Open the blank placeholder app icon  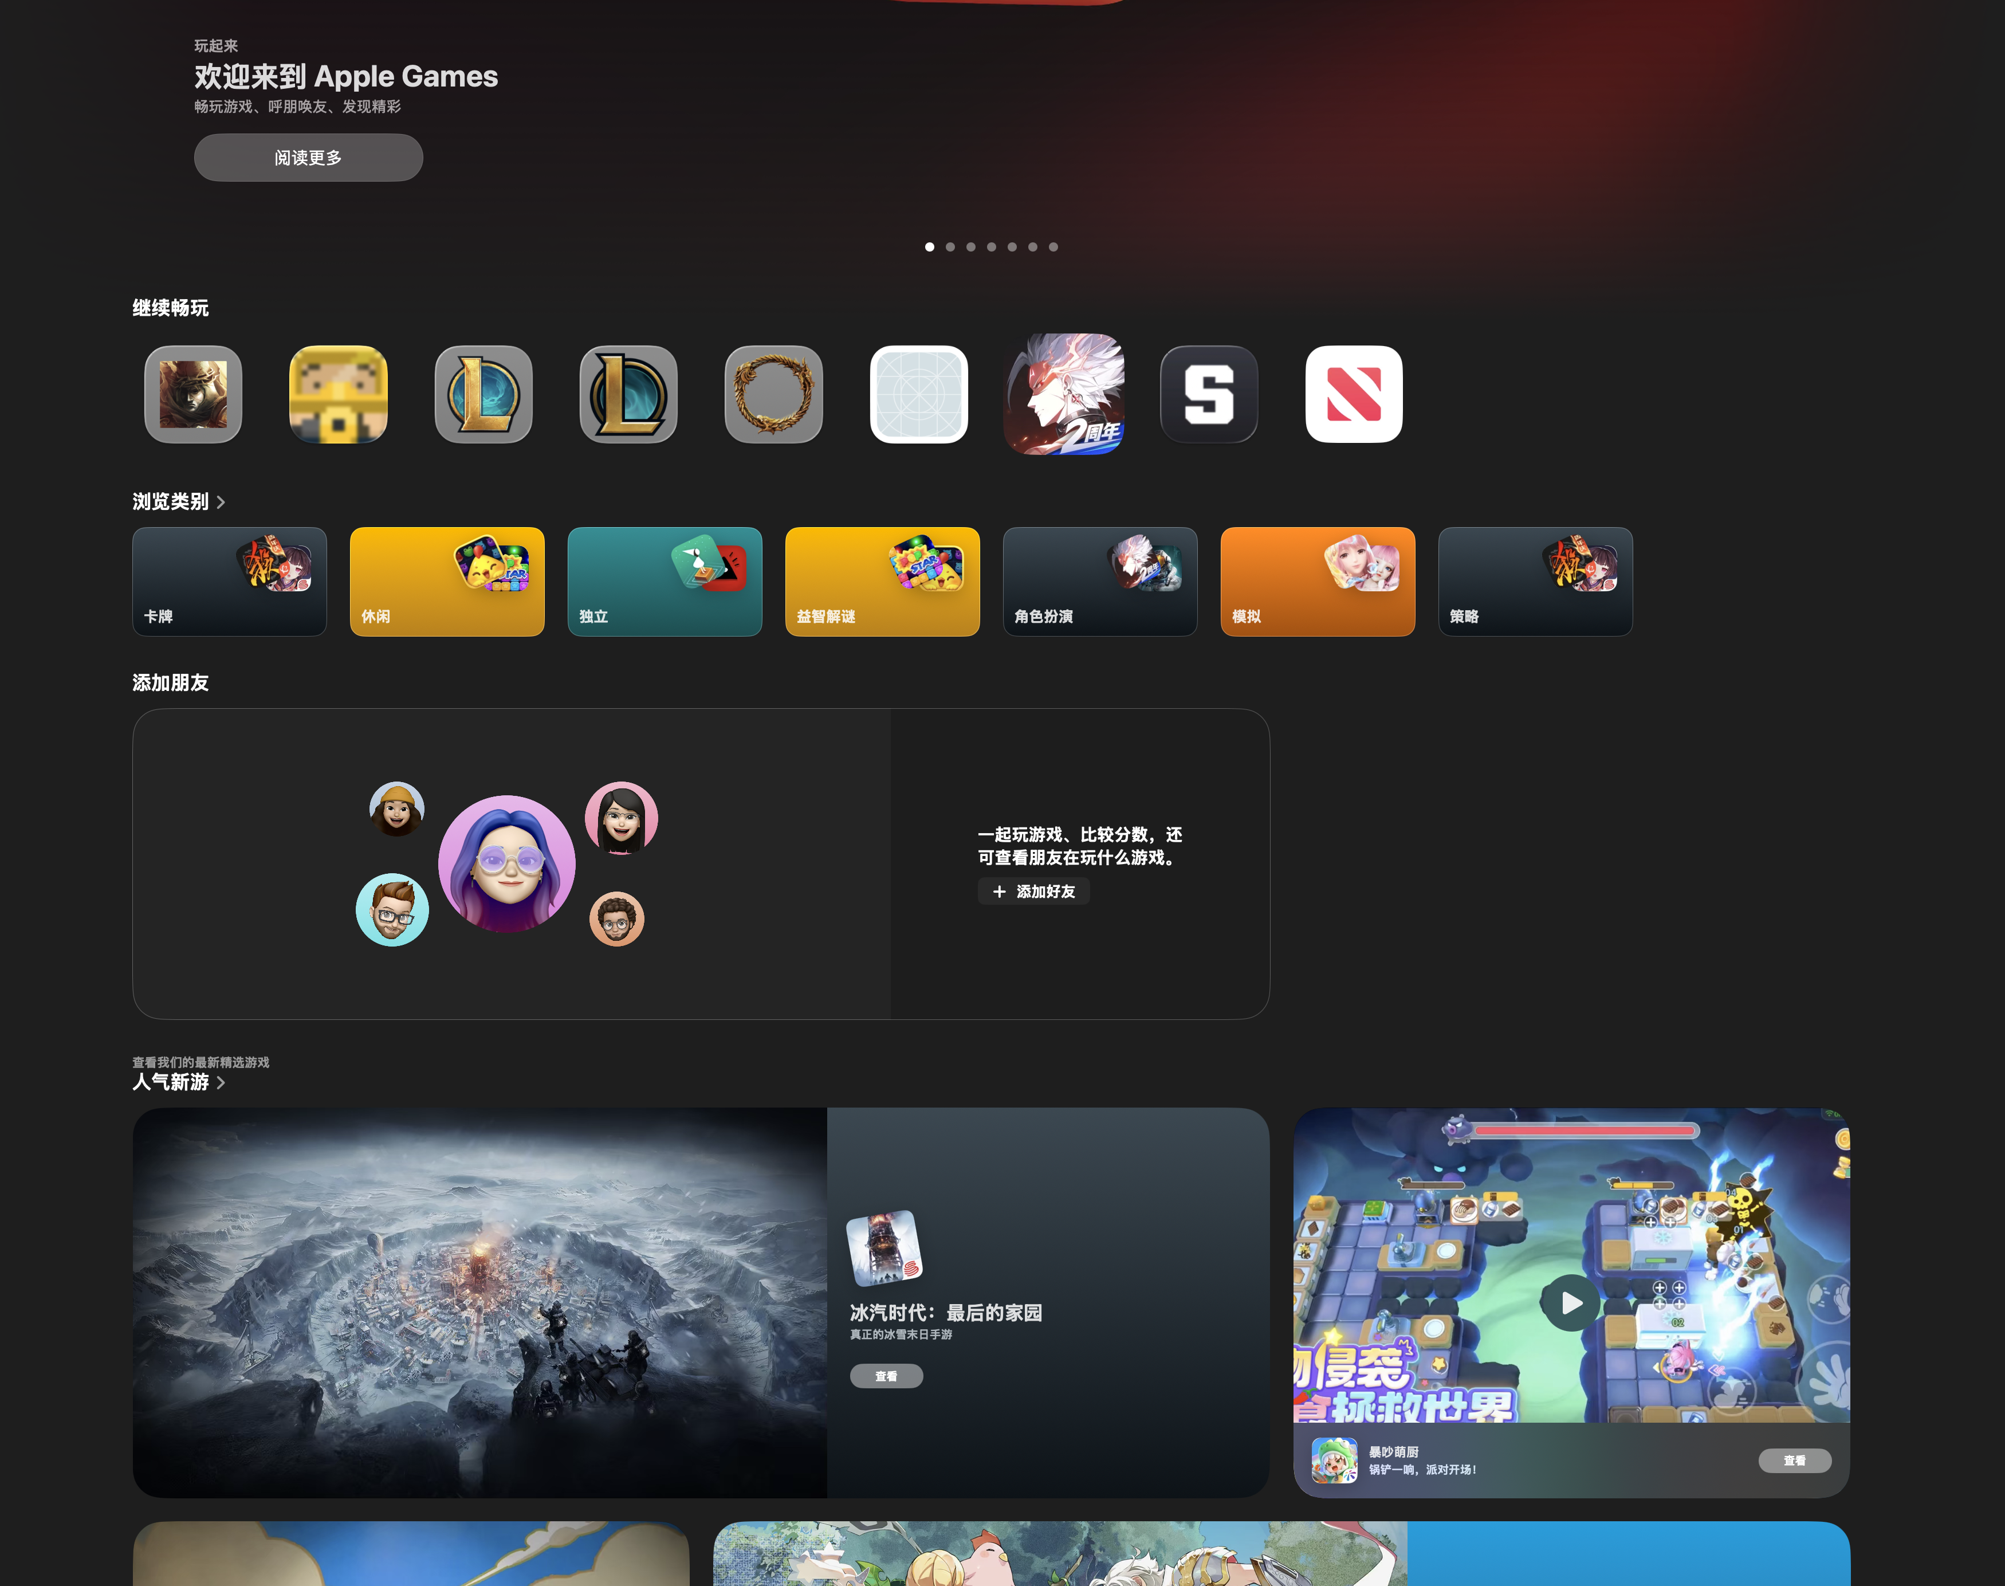click(x=919, y=395)
